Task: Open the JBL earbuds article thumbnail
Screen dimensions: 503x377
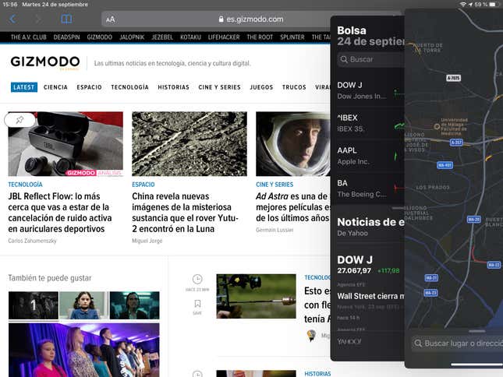Action: [66, 144]
